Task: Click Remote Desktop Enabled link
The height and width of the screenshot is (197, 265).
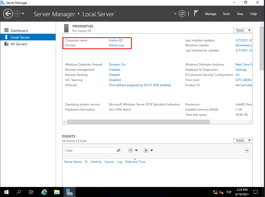Action: pyautogui.click(x=114, y=75)
